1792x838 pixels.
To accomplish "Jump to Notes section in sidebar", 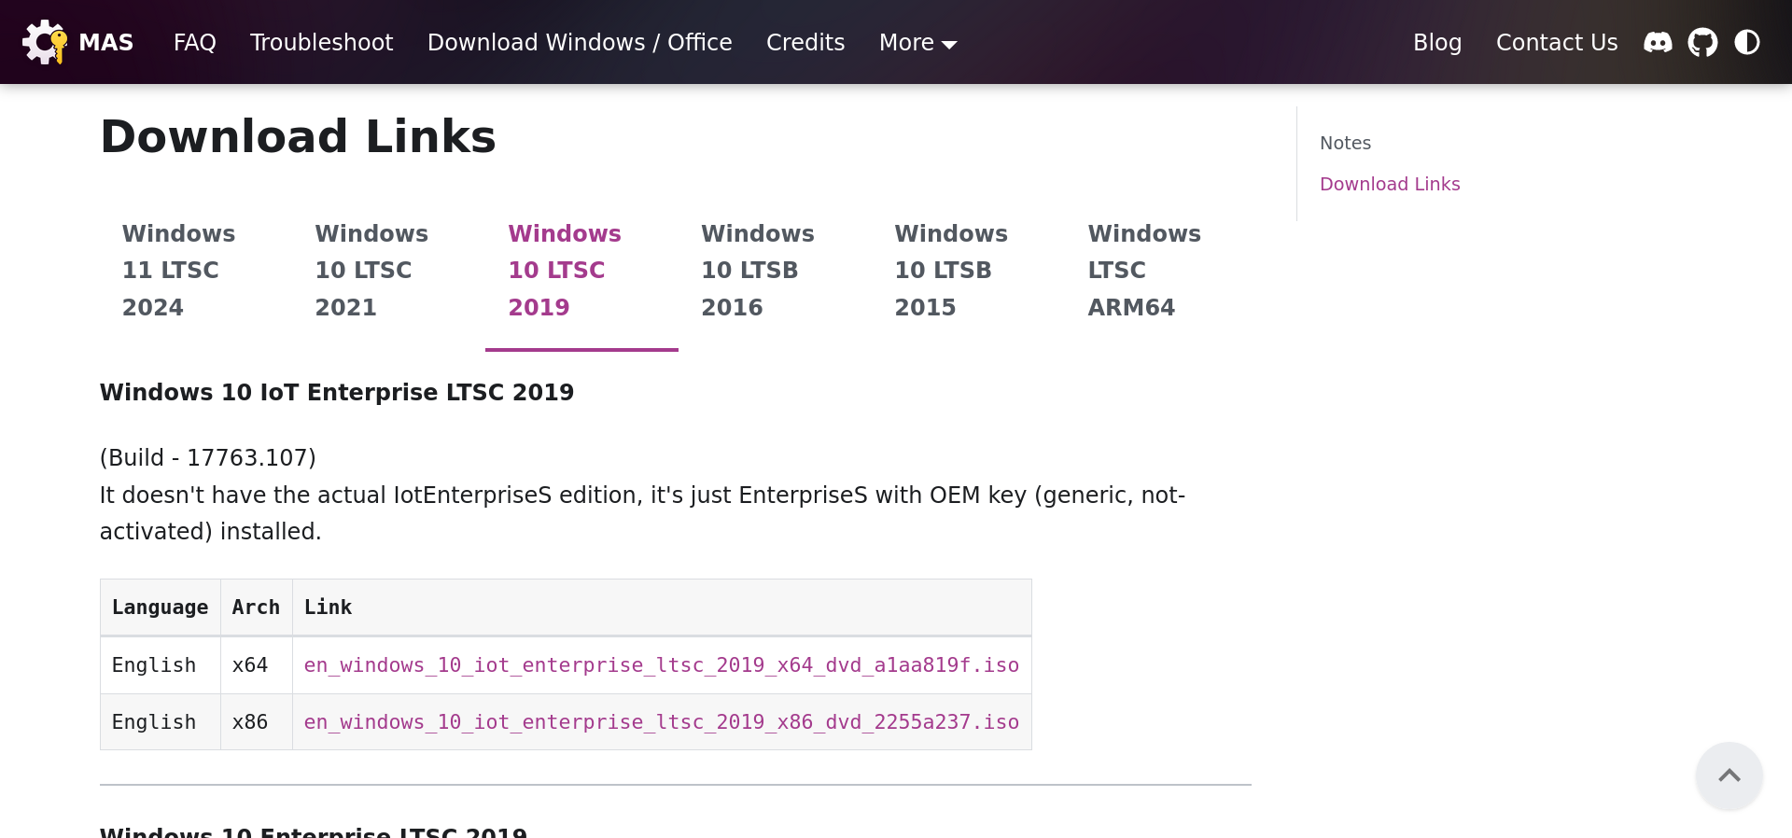I will pos(1345,143).
